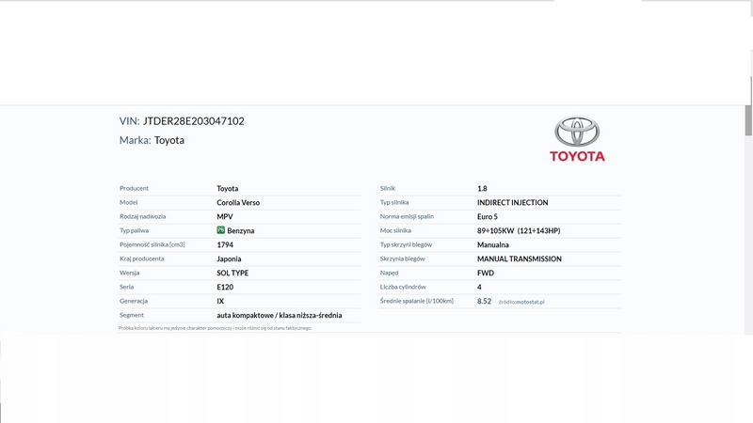Open the motostat.pl source link

pyautogui.click(x=531, y=302)
